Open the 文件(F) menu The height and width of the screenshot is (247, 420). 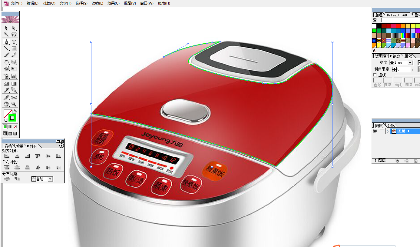(x=16, y=3)
